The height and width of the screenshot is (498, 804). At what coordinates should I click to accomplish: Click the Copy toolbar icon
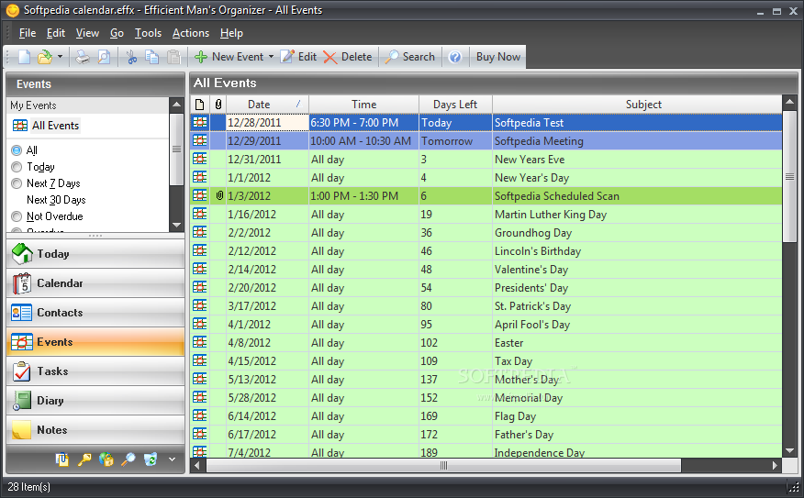[x=152, y=57]
